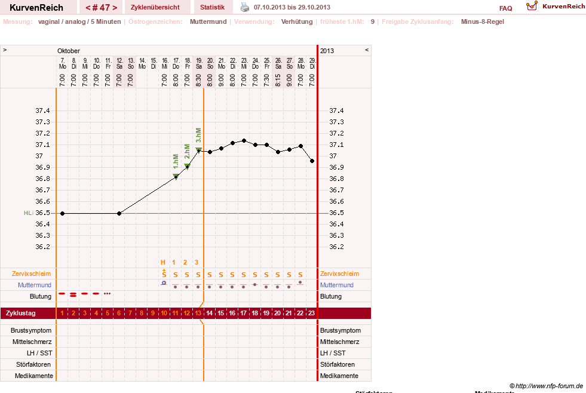Screen dimensions: 586x393
Task: Click the open Muttermund symbol on cycle day 10
Action: click(x=164, y=283)
